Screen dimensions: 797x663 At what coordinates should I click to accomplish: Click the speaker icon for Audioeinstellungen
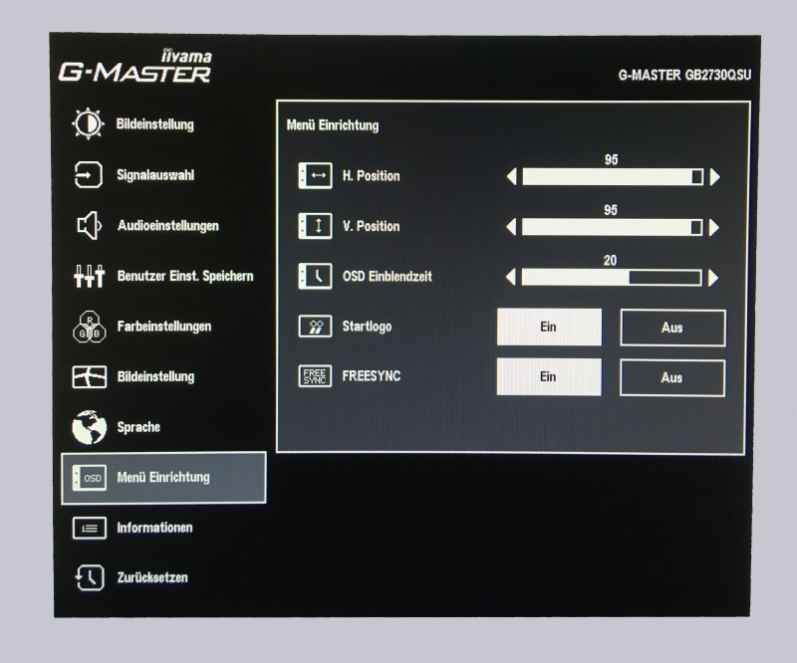pos(90,225)
